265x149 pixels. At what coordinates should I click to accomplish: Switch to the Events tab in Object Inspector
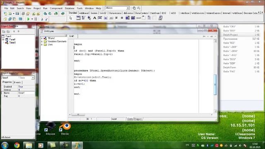pos(17,82)
